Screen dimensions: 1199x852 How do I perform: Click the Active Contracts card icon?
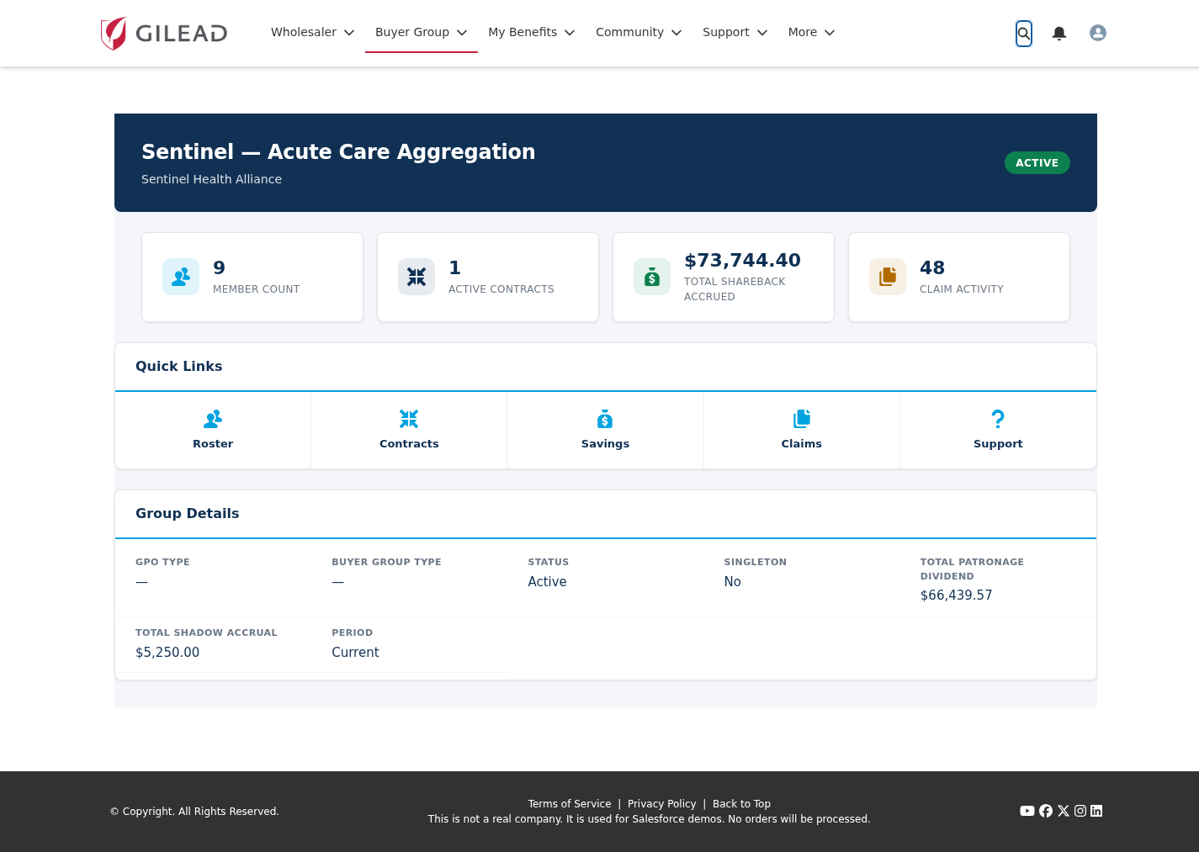(x=416, y=277)
